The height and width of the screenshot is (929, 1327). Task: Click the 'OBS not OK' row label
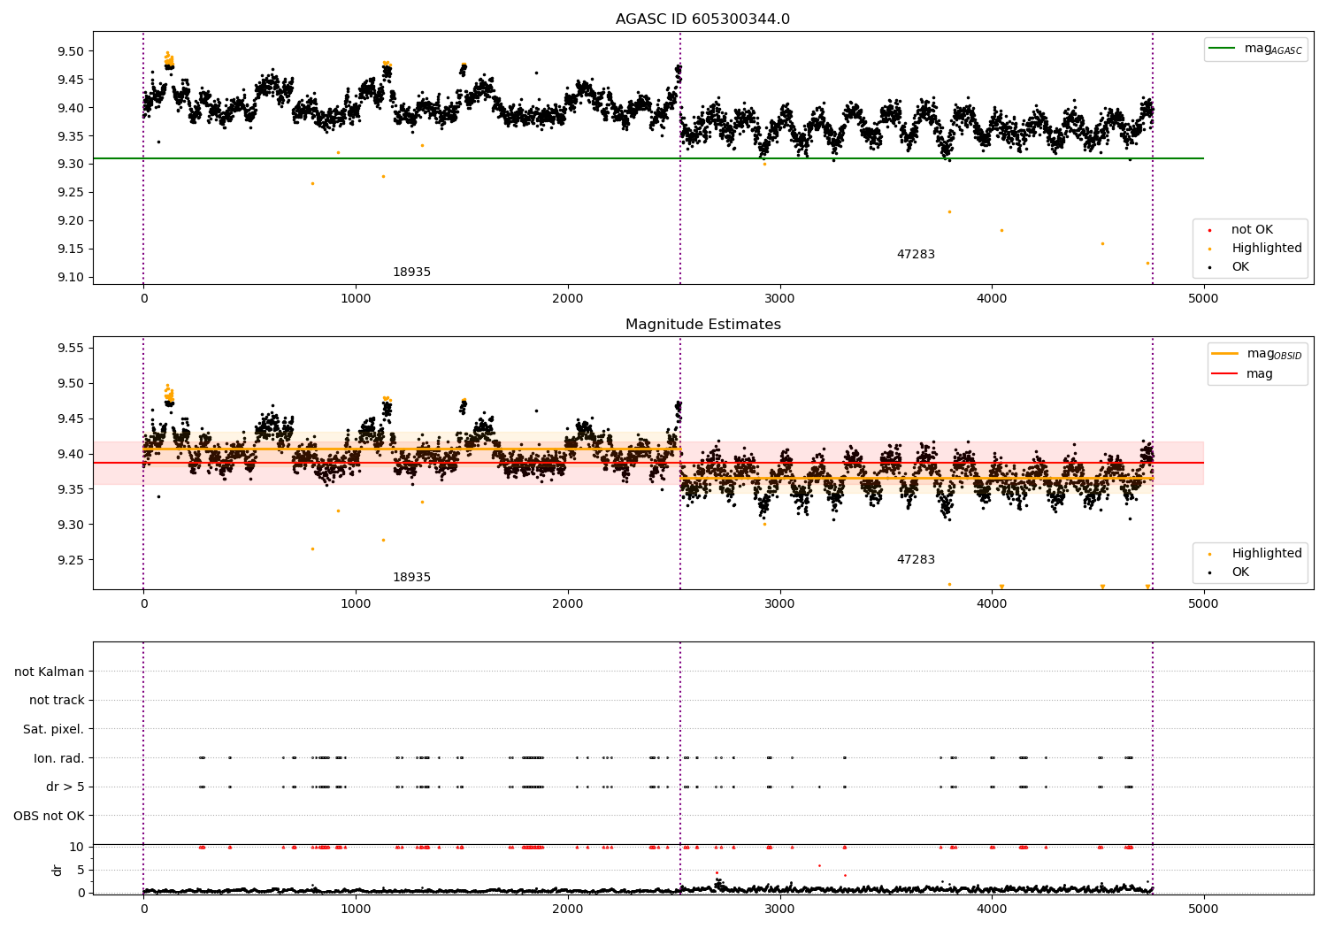(x=49, y=816)
